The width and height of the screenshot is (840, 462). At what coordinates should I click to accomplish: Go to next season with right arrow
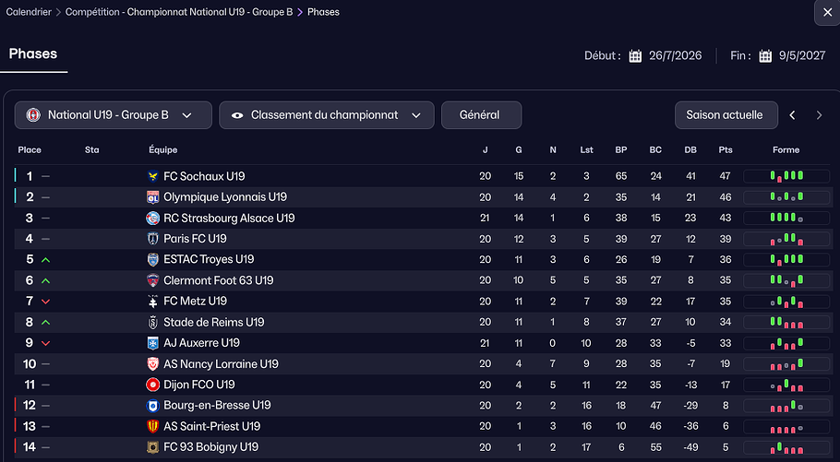point(819,115)
